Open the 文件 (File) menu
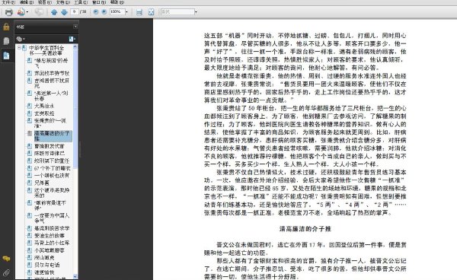Screen dimensions: 457x280 pyautogui.click(x=8, y=2)
